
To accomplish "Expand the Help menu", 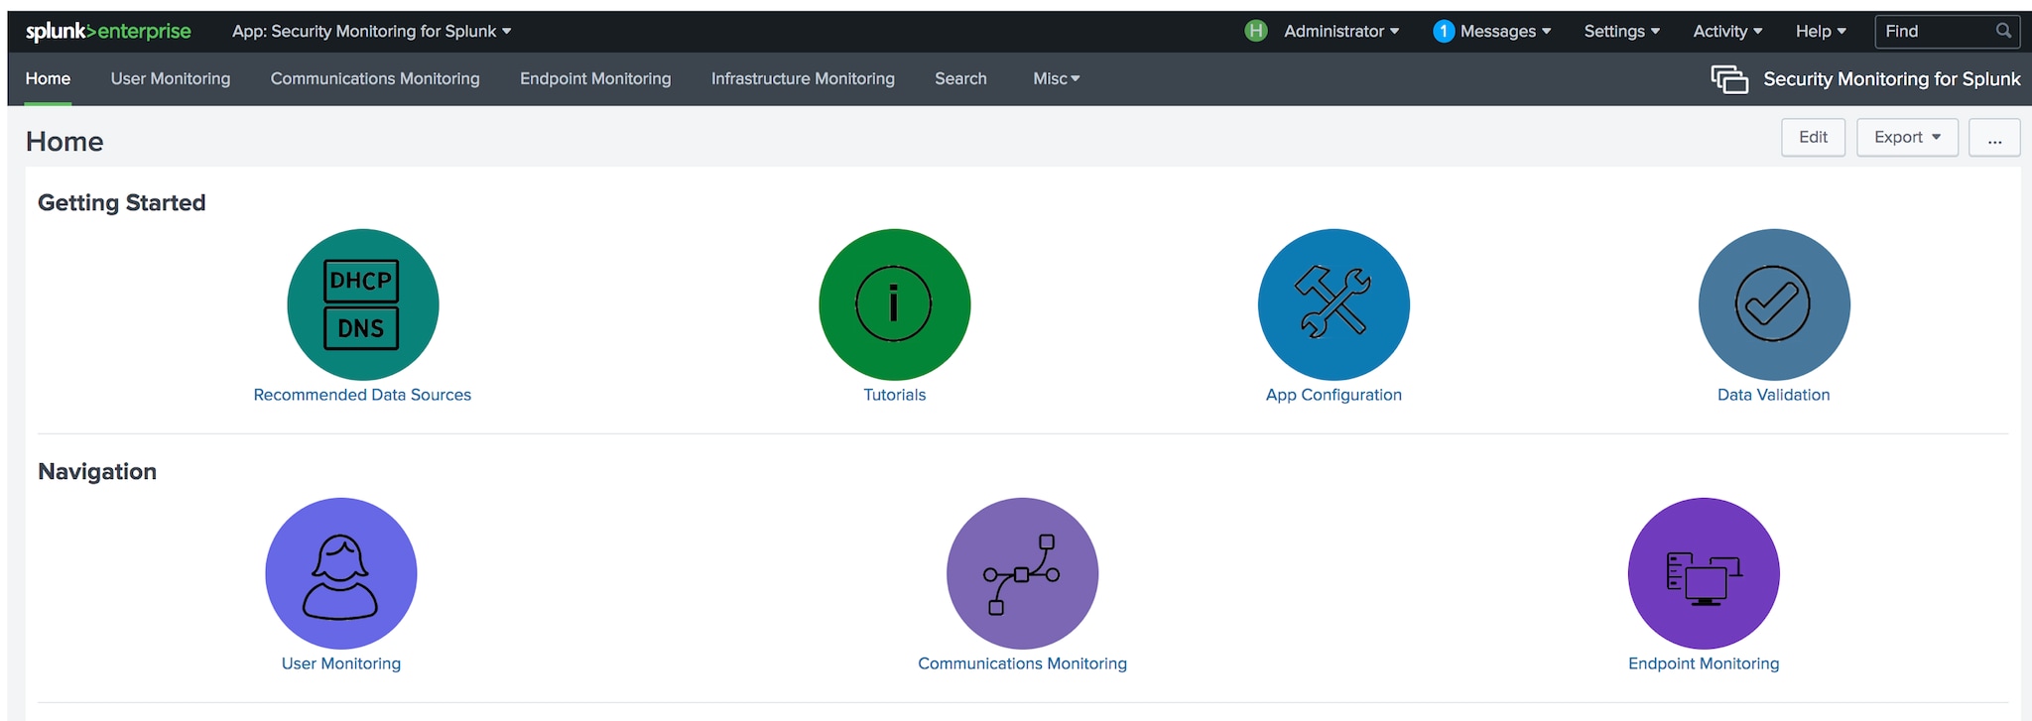I will point(1821,32).
